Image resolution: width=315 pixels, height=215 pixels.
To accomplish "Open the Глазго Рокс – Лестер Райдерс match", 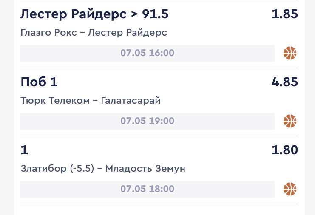I will [x=94, y=33].
